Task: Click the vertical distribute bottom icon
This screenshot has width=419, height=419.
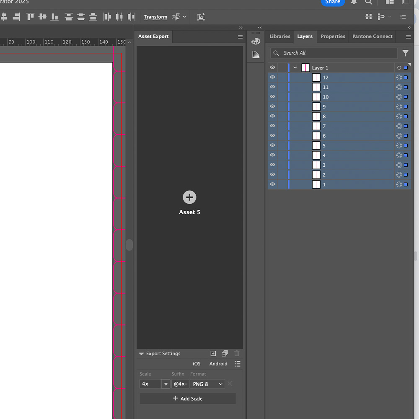Action: click(x=93, y=17)
